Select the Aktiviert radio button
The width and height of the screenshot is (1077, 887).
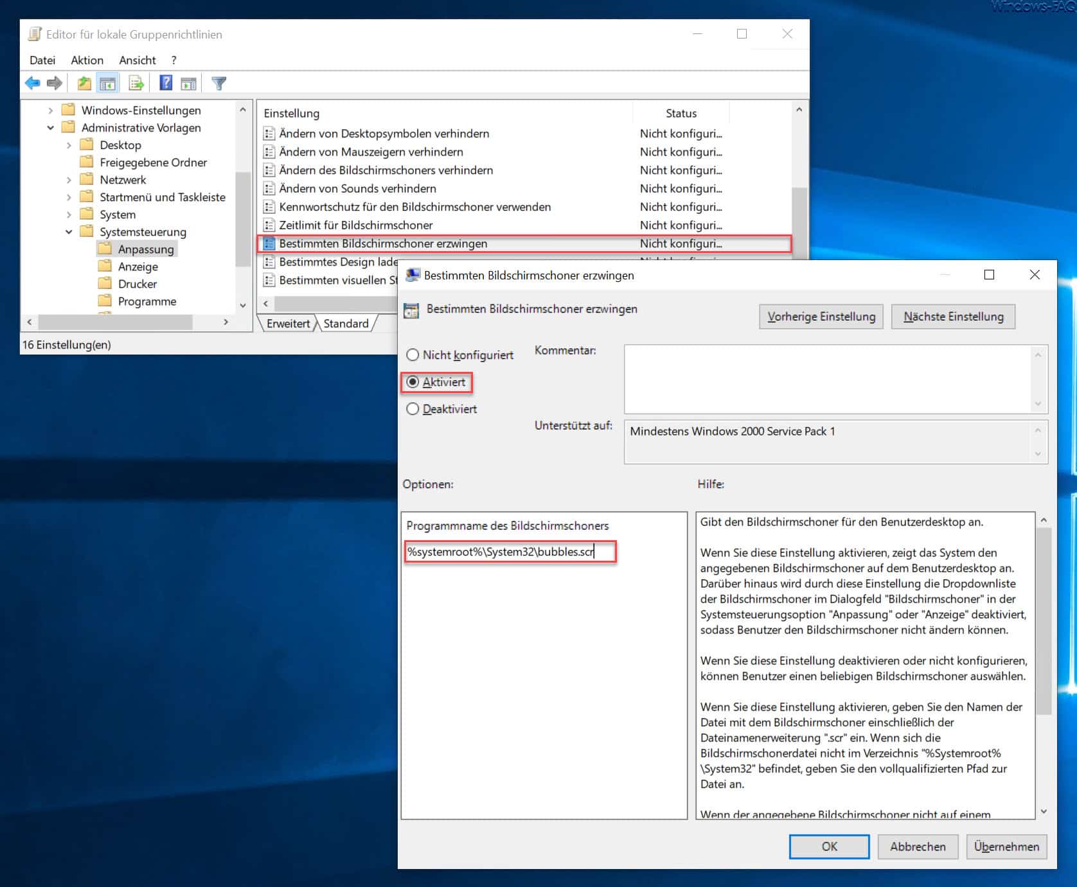tap(413, 382)
